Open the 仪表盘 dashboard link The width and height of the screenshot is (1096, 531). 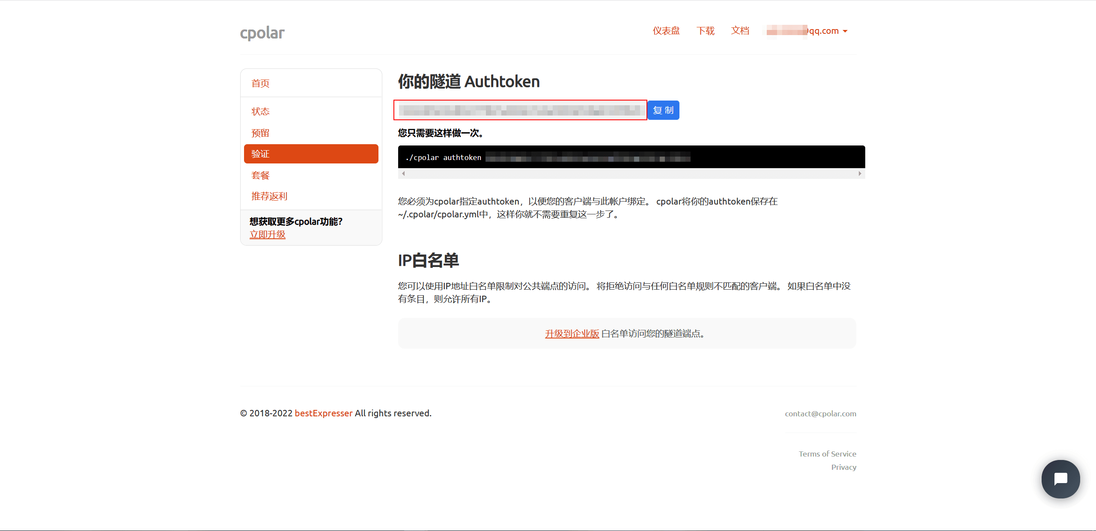666,31
